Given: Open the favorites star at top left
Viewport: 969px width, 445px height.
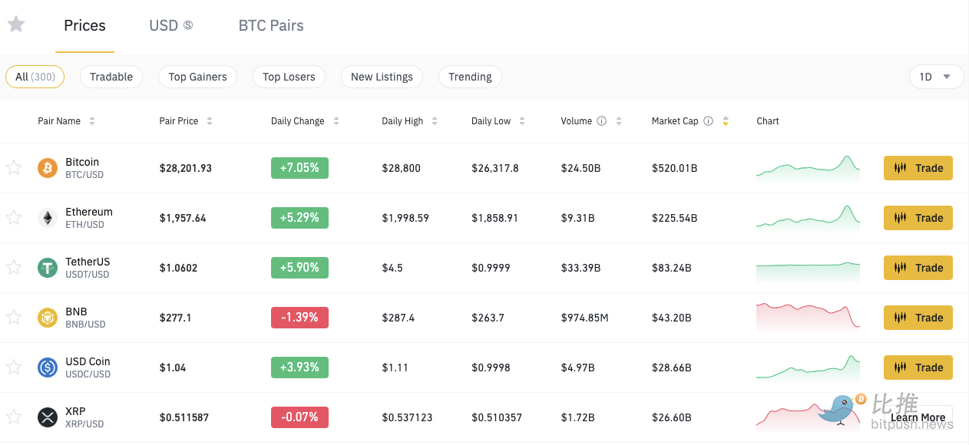Looking at the screenshot, I should [x=16, y=25].
